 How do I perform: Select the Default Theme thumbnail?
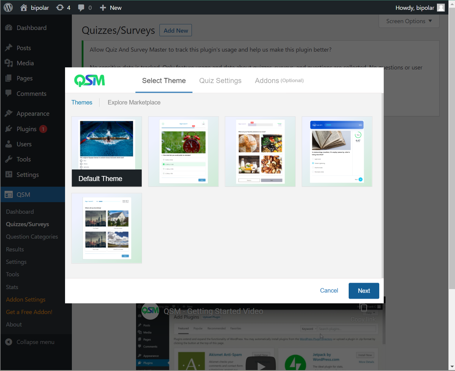coord(107,152)
